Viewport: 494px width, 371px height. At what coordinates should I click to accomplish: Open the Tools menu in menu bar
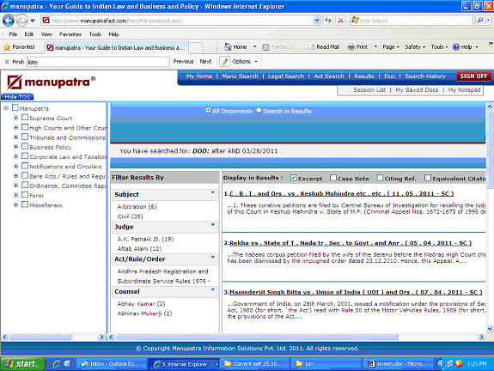click(x=95, y=34)
